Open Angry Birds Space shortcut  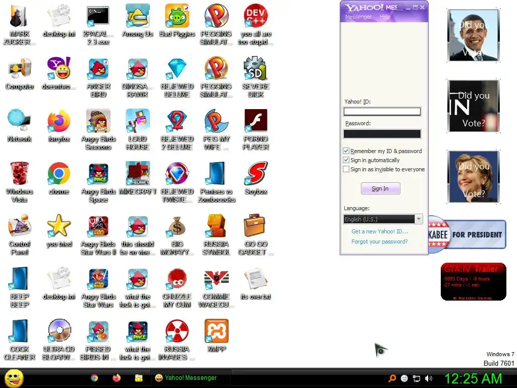[x=98, y=182]
